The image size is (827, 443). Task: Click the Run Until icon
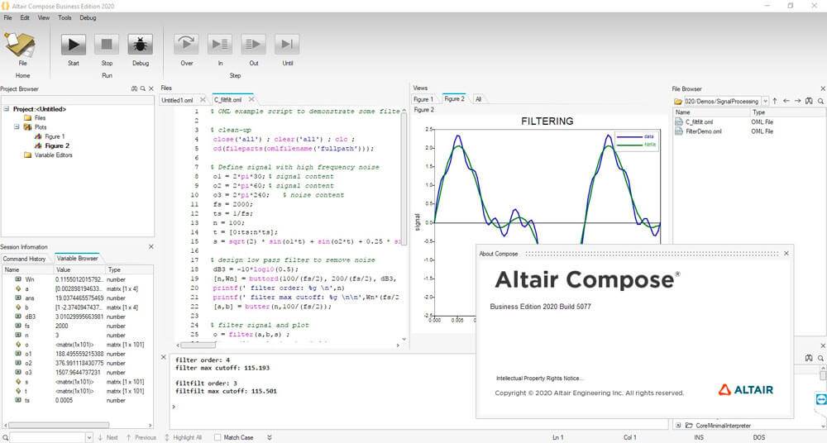click(287, 45)
